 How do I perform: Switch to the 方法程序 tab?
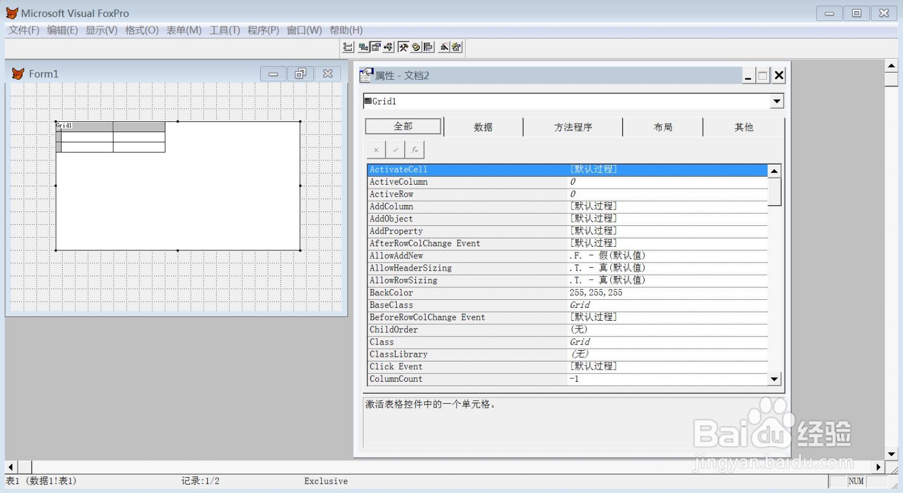573,127
